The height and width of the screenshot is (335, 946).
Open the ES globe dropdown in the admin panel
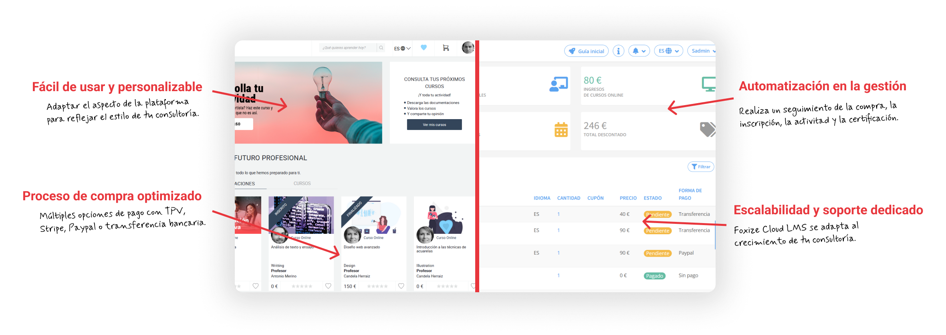tap(669, 51)
